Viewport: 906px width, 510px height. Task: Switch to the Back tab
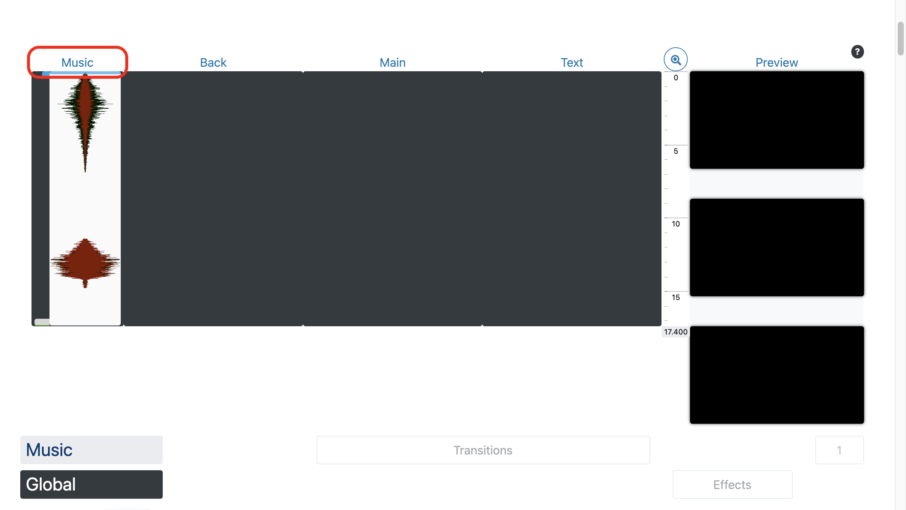(213, 61)
